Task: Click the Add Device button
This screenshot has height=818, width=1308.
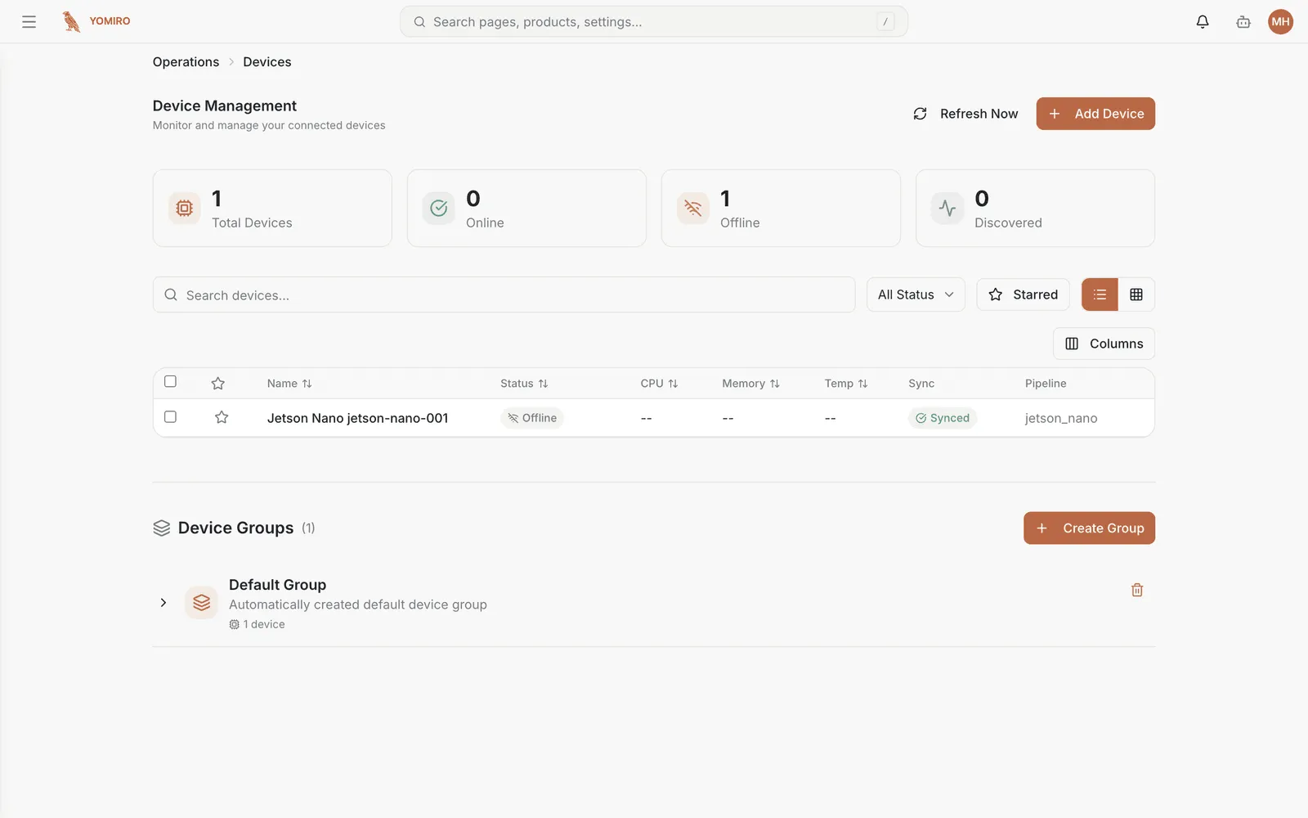Action: tap(1095, 114)
